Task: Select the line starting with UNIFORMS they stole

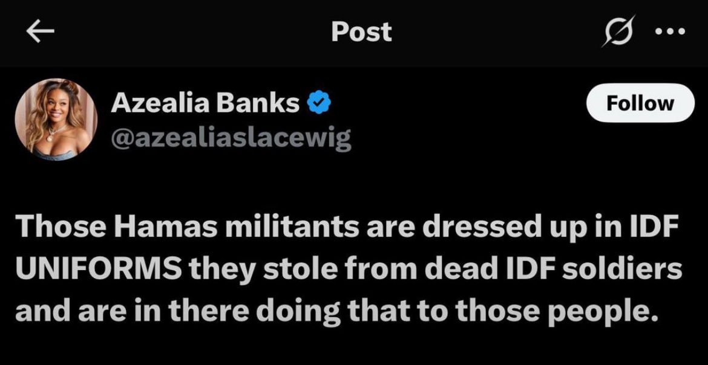Action: 349,271
